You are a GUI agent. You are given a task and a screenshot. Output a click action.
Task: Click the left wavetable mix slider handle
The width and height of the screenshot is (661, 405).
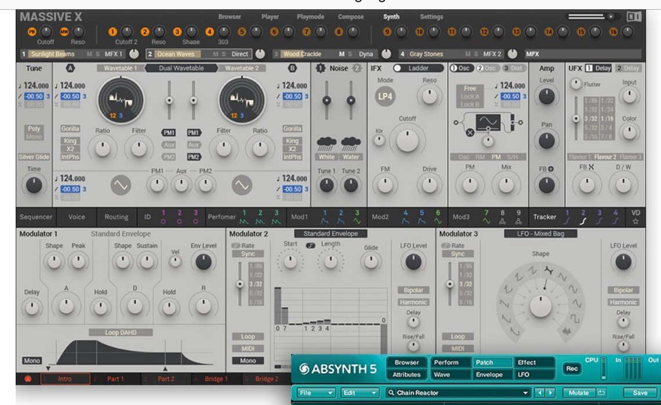click(x=169, y=100)
